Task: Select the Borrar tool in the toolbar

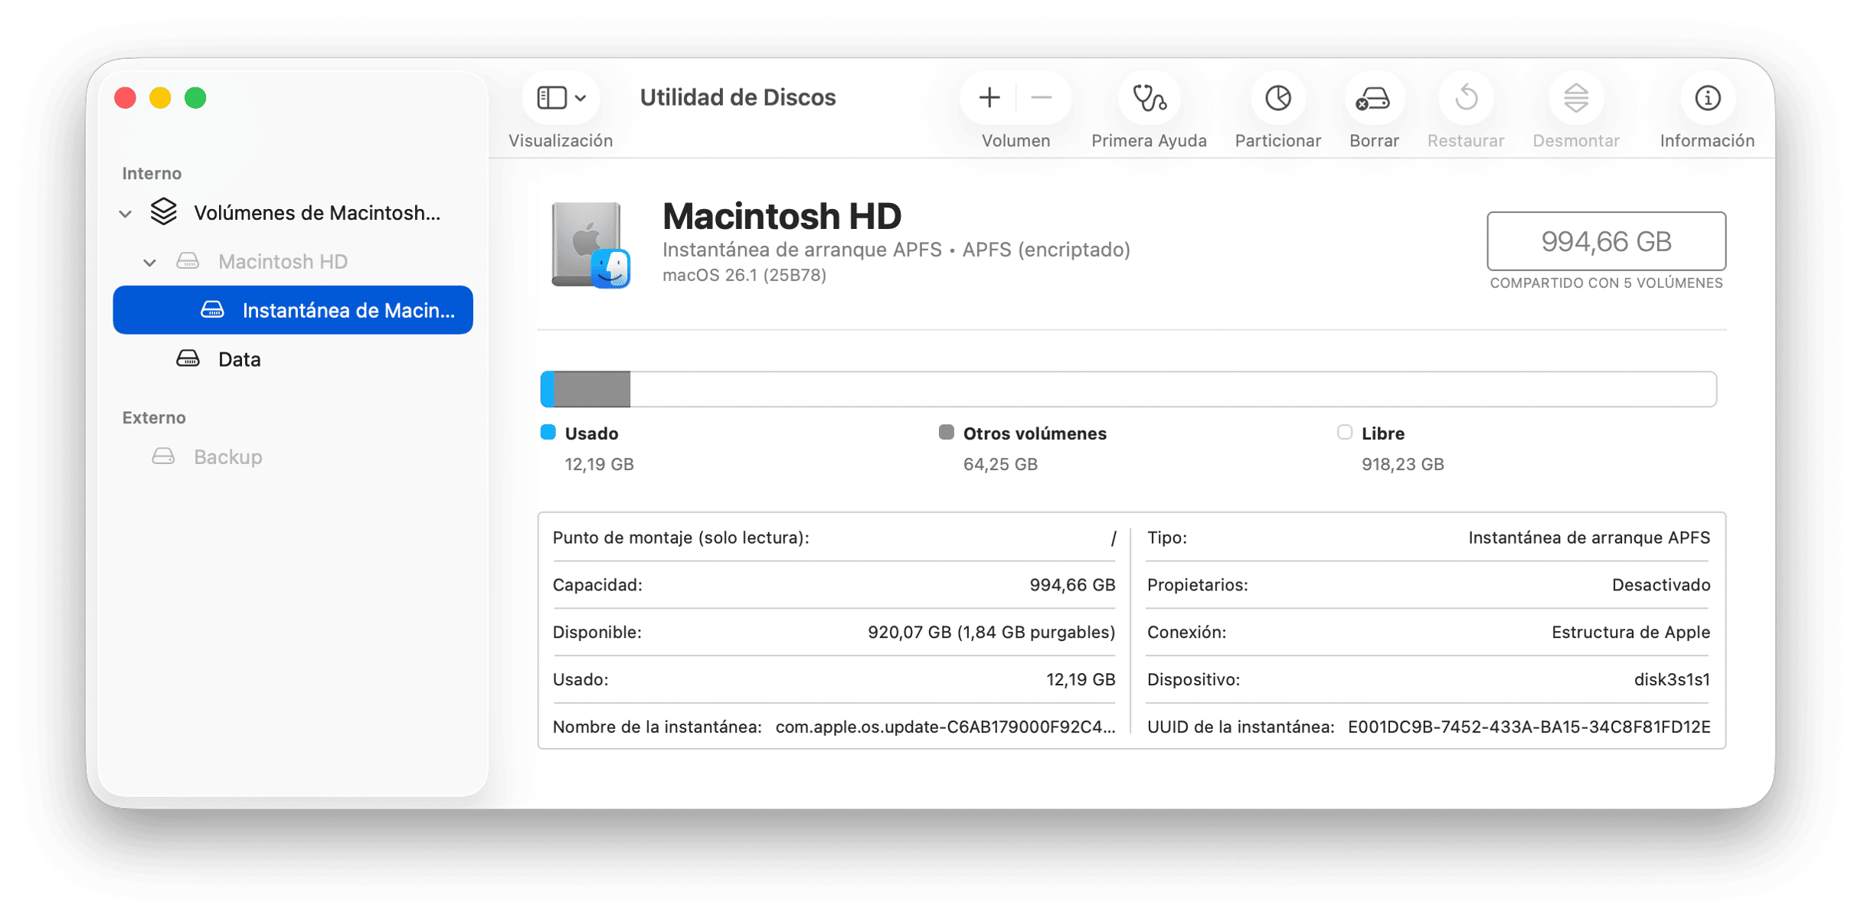Action: tap(1373, 98)
